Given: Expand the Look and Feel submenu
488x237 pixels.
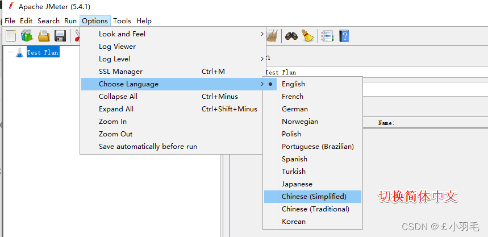Looking at the screenshot, I should click(174, 34).
